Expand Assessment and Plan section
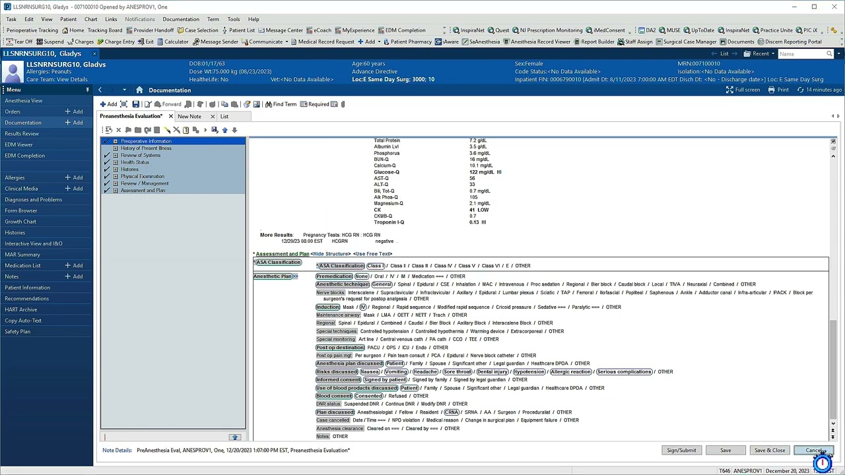 116,191
